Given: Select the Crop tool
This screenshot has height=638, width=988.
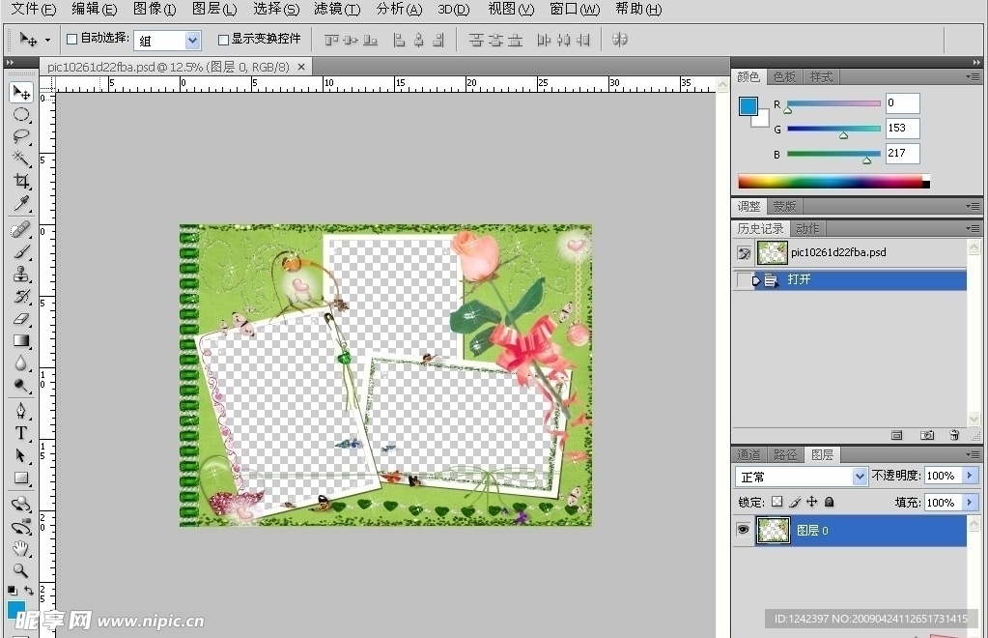Looking at the screenshot, I should click(x=21, y=181).
